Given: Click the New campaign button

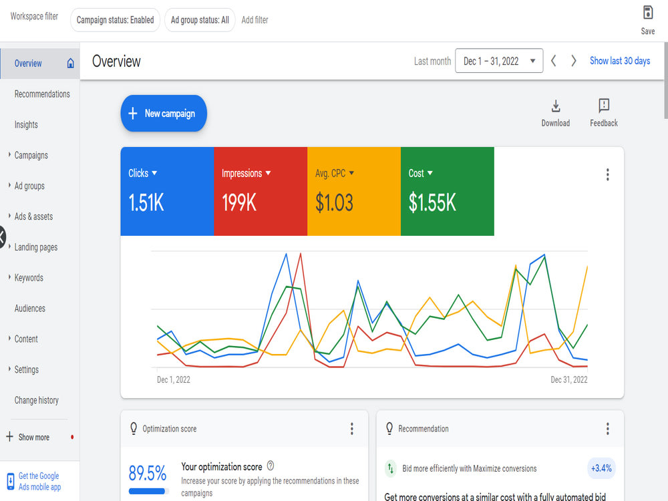Looking at the screenshot, I should pyautogui.click(x=164, y=114).
